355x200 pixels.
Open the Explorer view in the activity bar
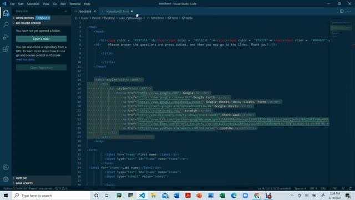pos(6,13)
